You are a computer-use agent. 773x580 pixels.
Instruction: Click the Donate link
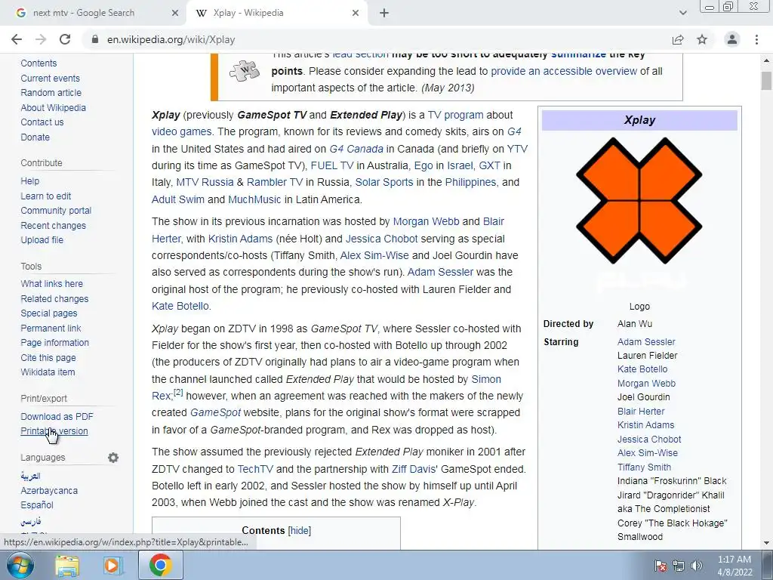coord(35,137)
